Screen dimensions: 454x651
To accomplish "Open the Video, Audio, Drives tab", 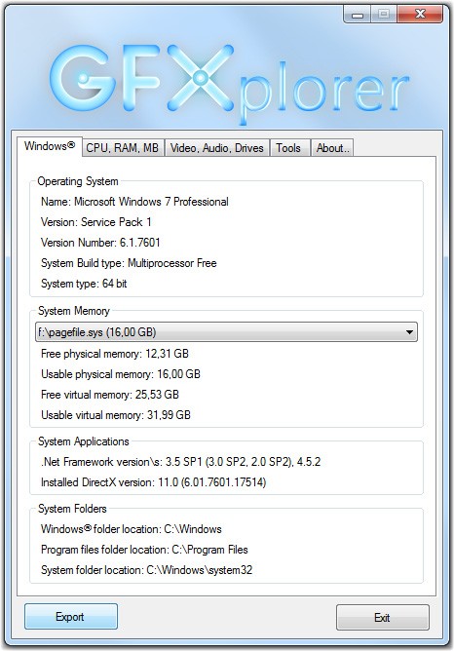I will pyautogui.click(x=216, y=148).
